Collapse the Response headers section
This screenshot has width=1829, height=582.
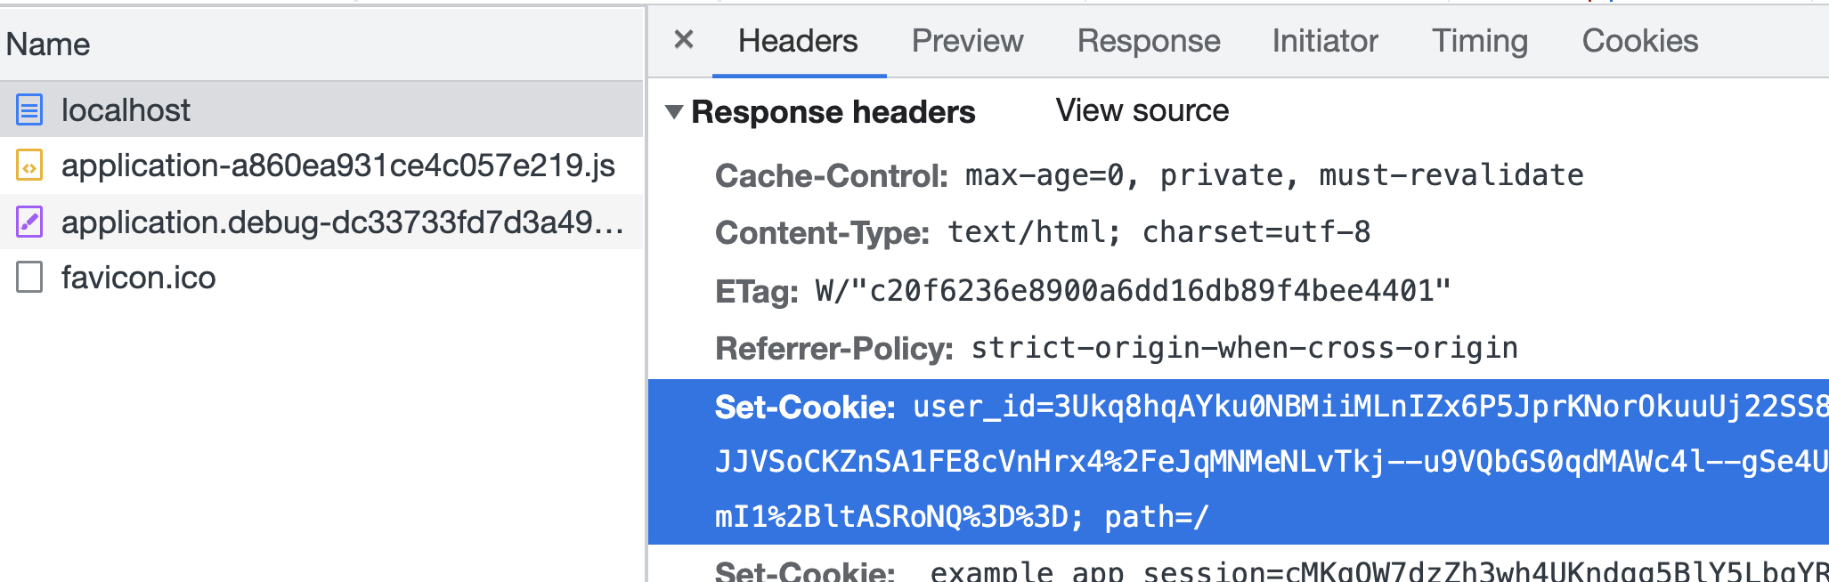click(675, 112)
